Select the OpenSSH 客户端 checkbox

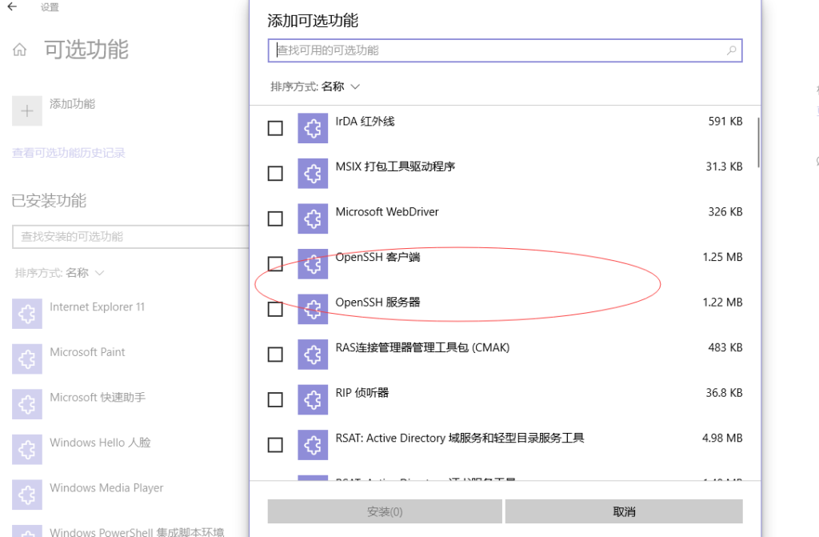coord(275,263)
